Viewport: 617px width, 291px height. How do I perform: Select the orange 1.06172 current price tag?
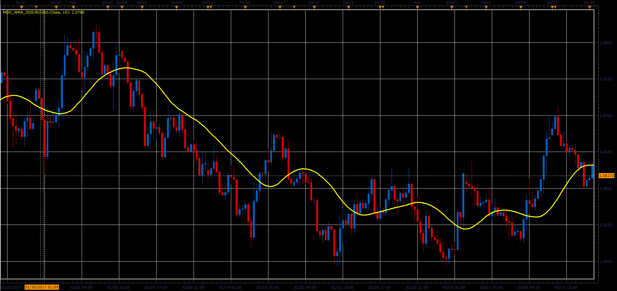(x=606, y=176)
